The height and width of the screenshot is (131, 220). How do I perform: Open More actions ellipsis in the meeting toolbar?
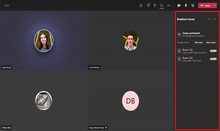[169, 6]
